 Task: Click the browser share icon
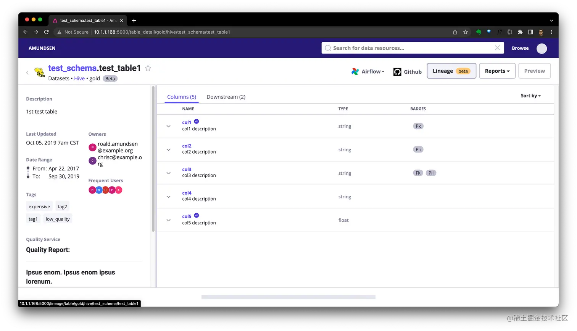(455, 32)
